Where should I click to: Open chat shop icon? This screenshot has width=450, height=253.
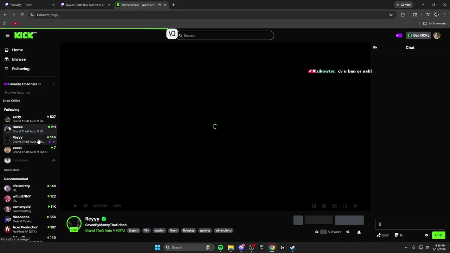[x=396, y=235]
